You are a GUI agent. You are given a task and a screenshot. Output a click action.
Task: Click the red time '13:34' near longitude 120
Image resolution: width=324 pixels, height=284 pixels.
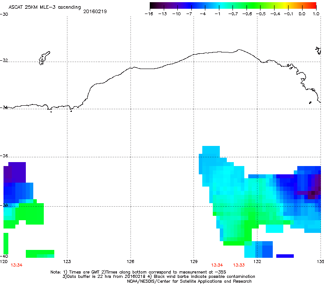(17, 265)
